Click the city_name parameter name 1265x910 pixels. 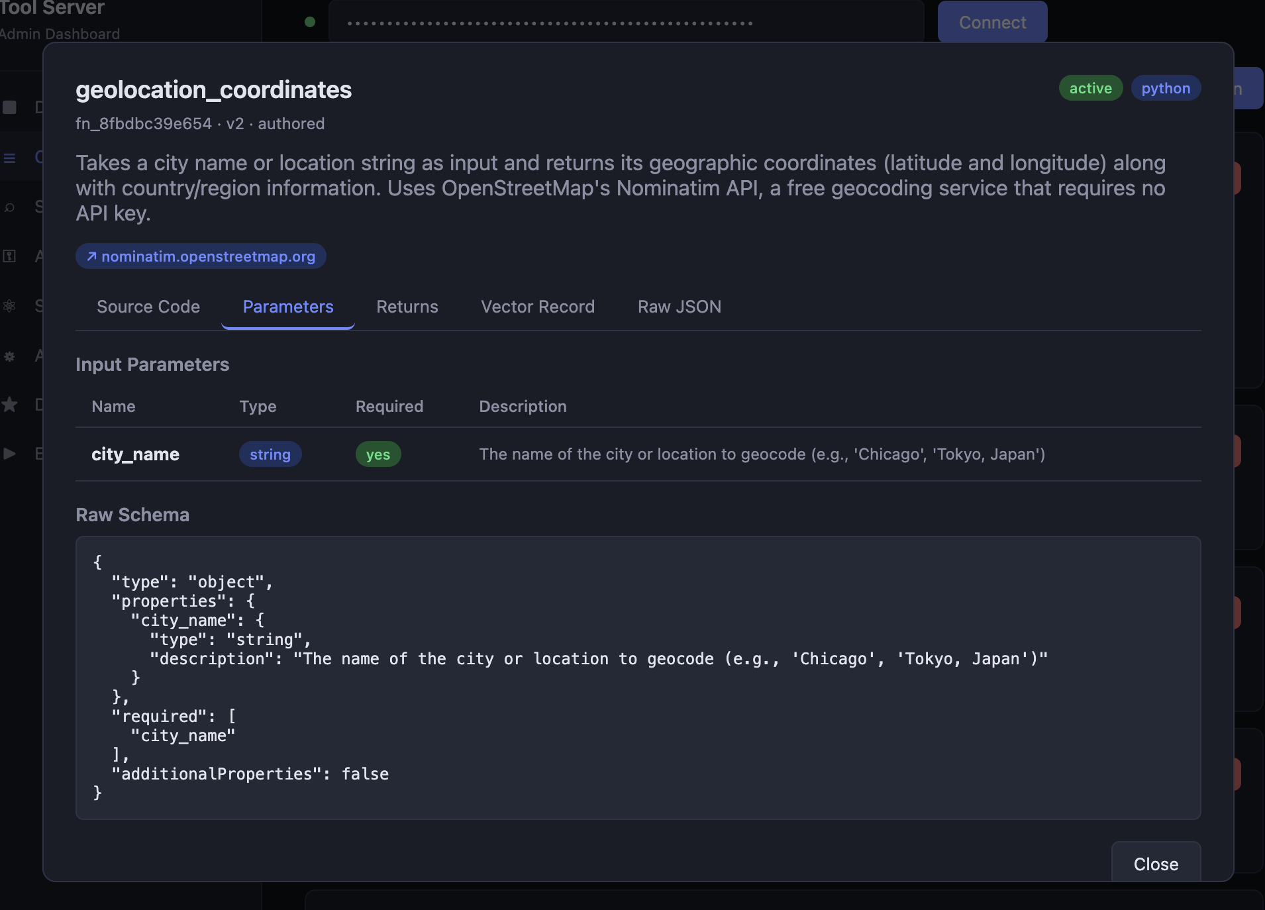click(135, 454)
